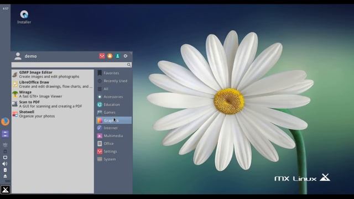Open settings manager icon in menu header
The height and width of the screenshot is (199, 354).
coord(102,56)
